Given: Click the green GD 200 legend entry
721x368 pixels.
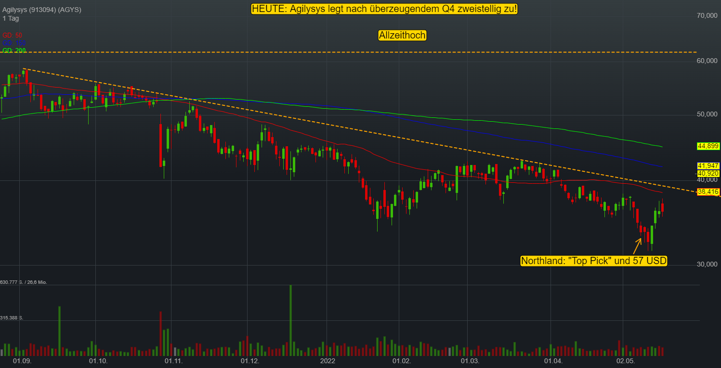Looking at the screenshot, I should coord(14,51).
